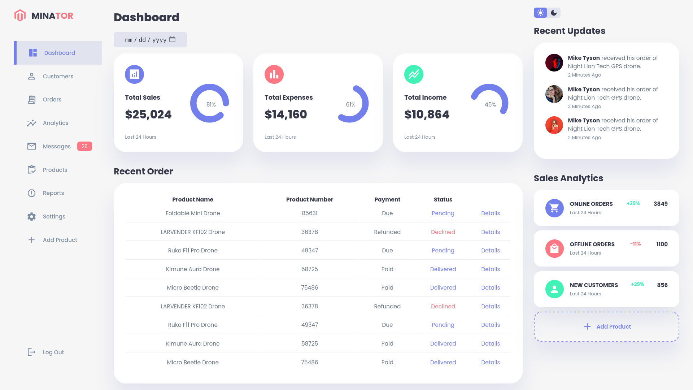The image size is (693, 390).
Task: Switch to light mode sun toggle
Action: coord(540,13)
